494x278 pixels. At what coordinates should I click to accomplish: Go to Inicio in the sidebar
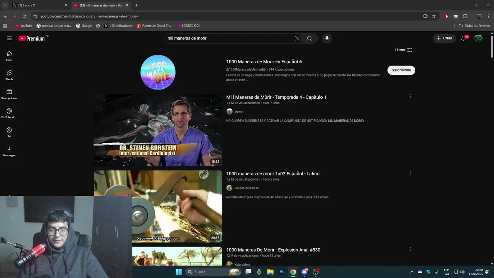[9, 56]
